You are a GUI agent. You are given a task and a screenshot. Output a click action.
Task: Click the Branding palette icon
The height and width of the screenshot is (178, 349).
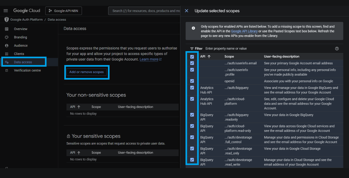pos(7,37)
